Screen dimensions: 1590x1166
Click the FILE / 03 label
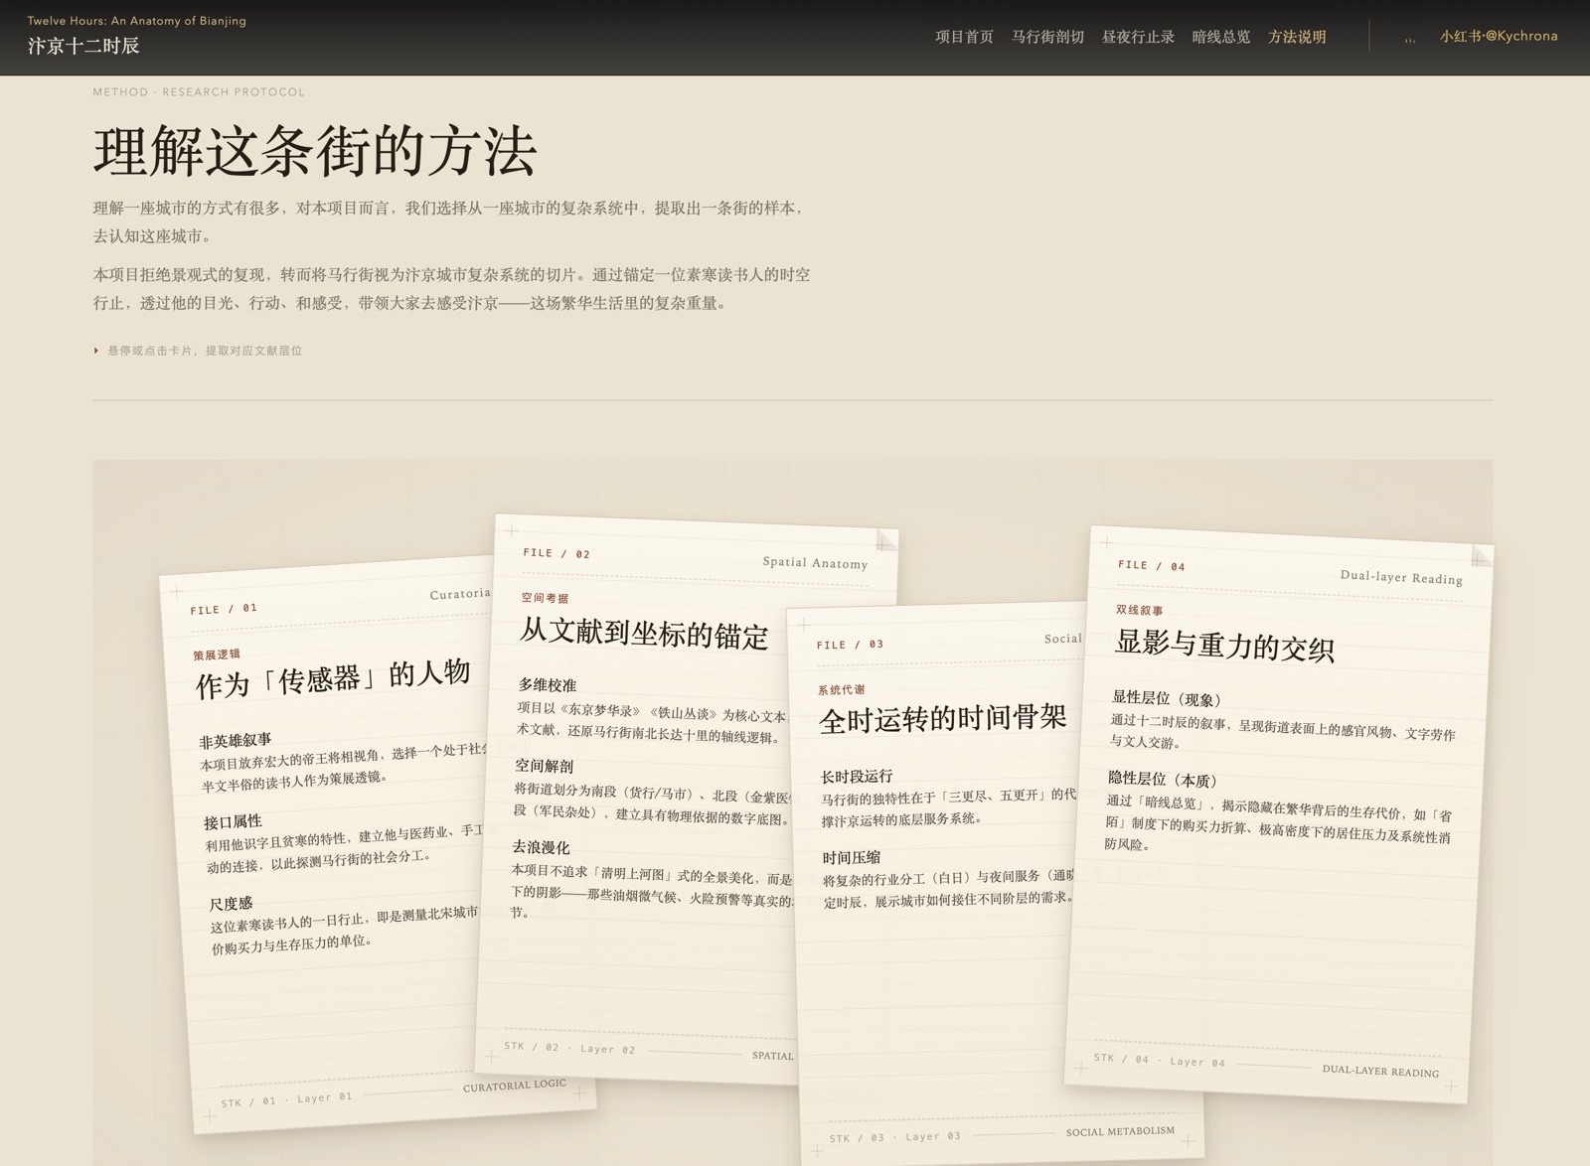click(851, 645)
